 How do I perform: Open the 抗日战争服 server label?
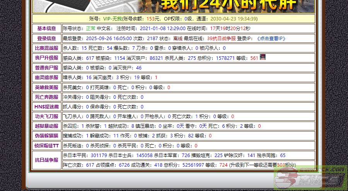click(x=46, y=160)
